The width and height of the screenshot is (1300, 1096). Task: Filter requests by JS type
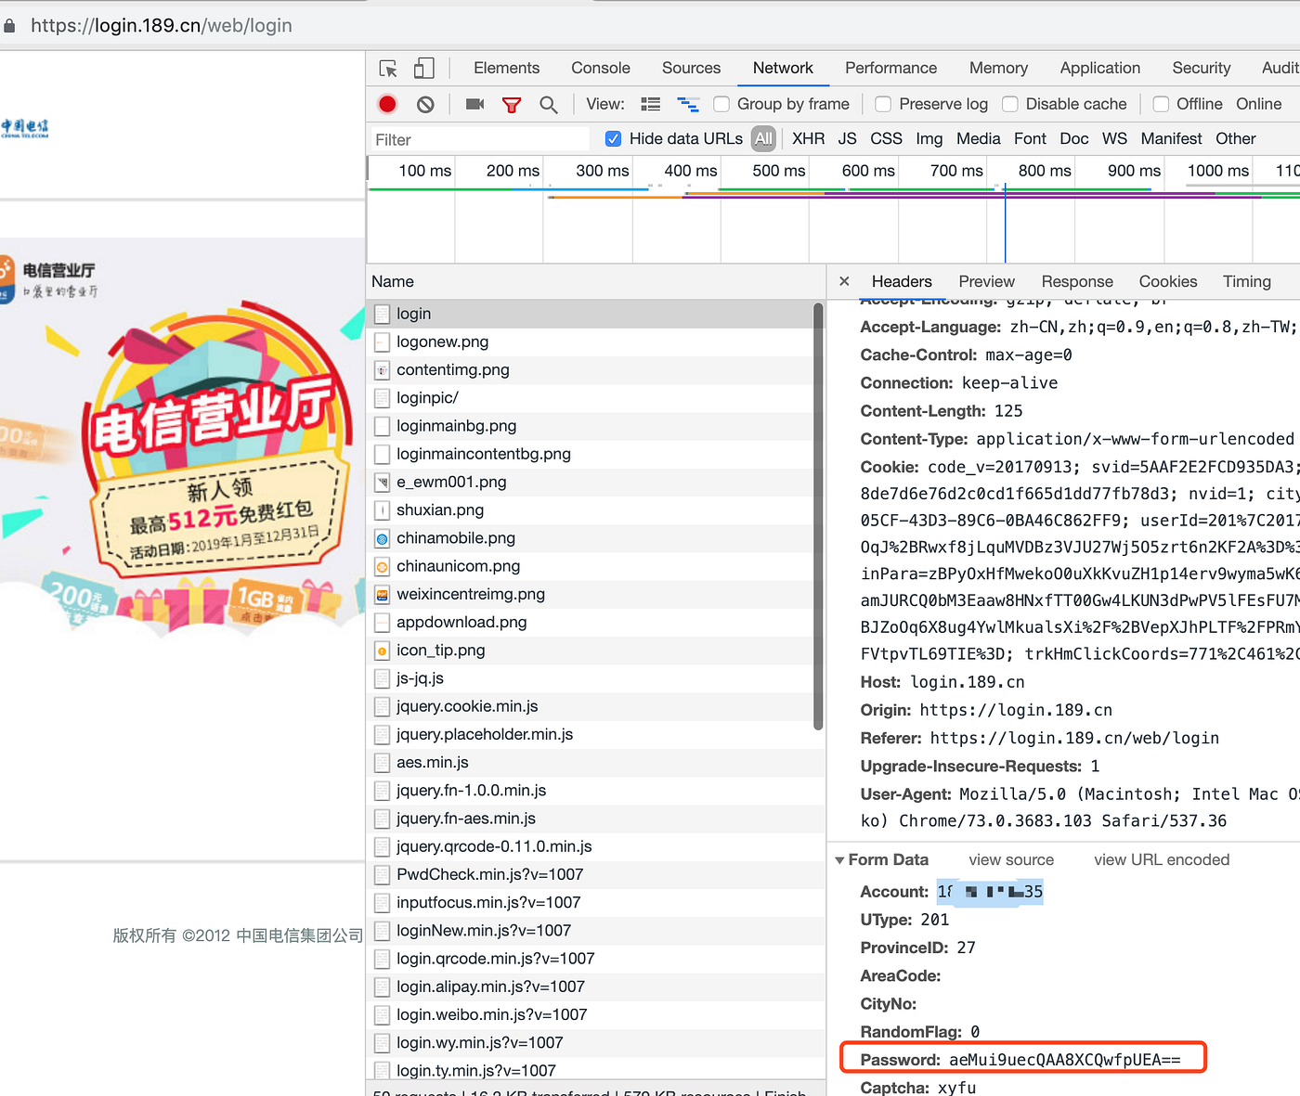pyautogui.click(x=847, y=138)
